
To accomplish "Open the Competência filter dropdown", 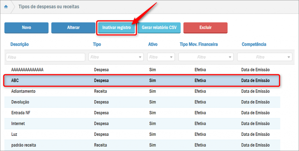I will pyautogui.click(x=265, y=57).
